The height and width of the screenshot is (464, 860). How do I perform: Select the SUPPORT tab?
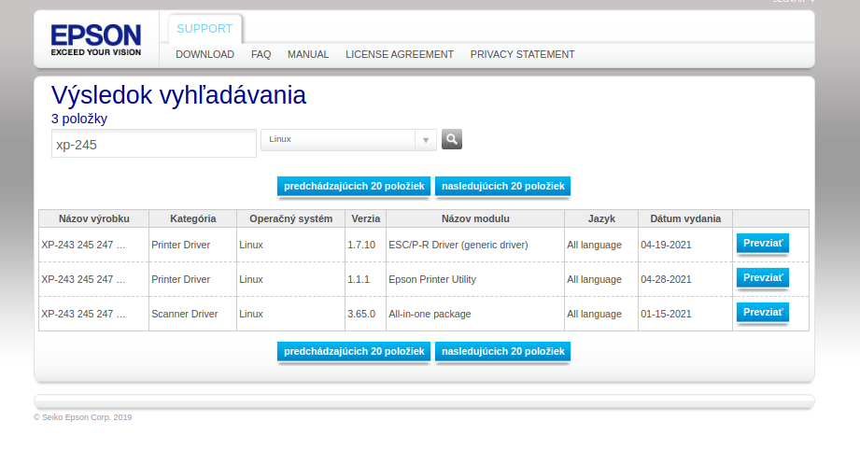[x=205, y=29]
